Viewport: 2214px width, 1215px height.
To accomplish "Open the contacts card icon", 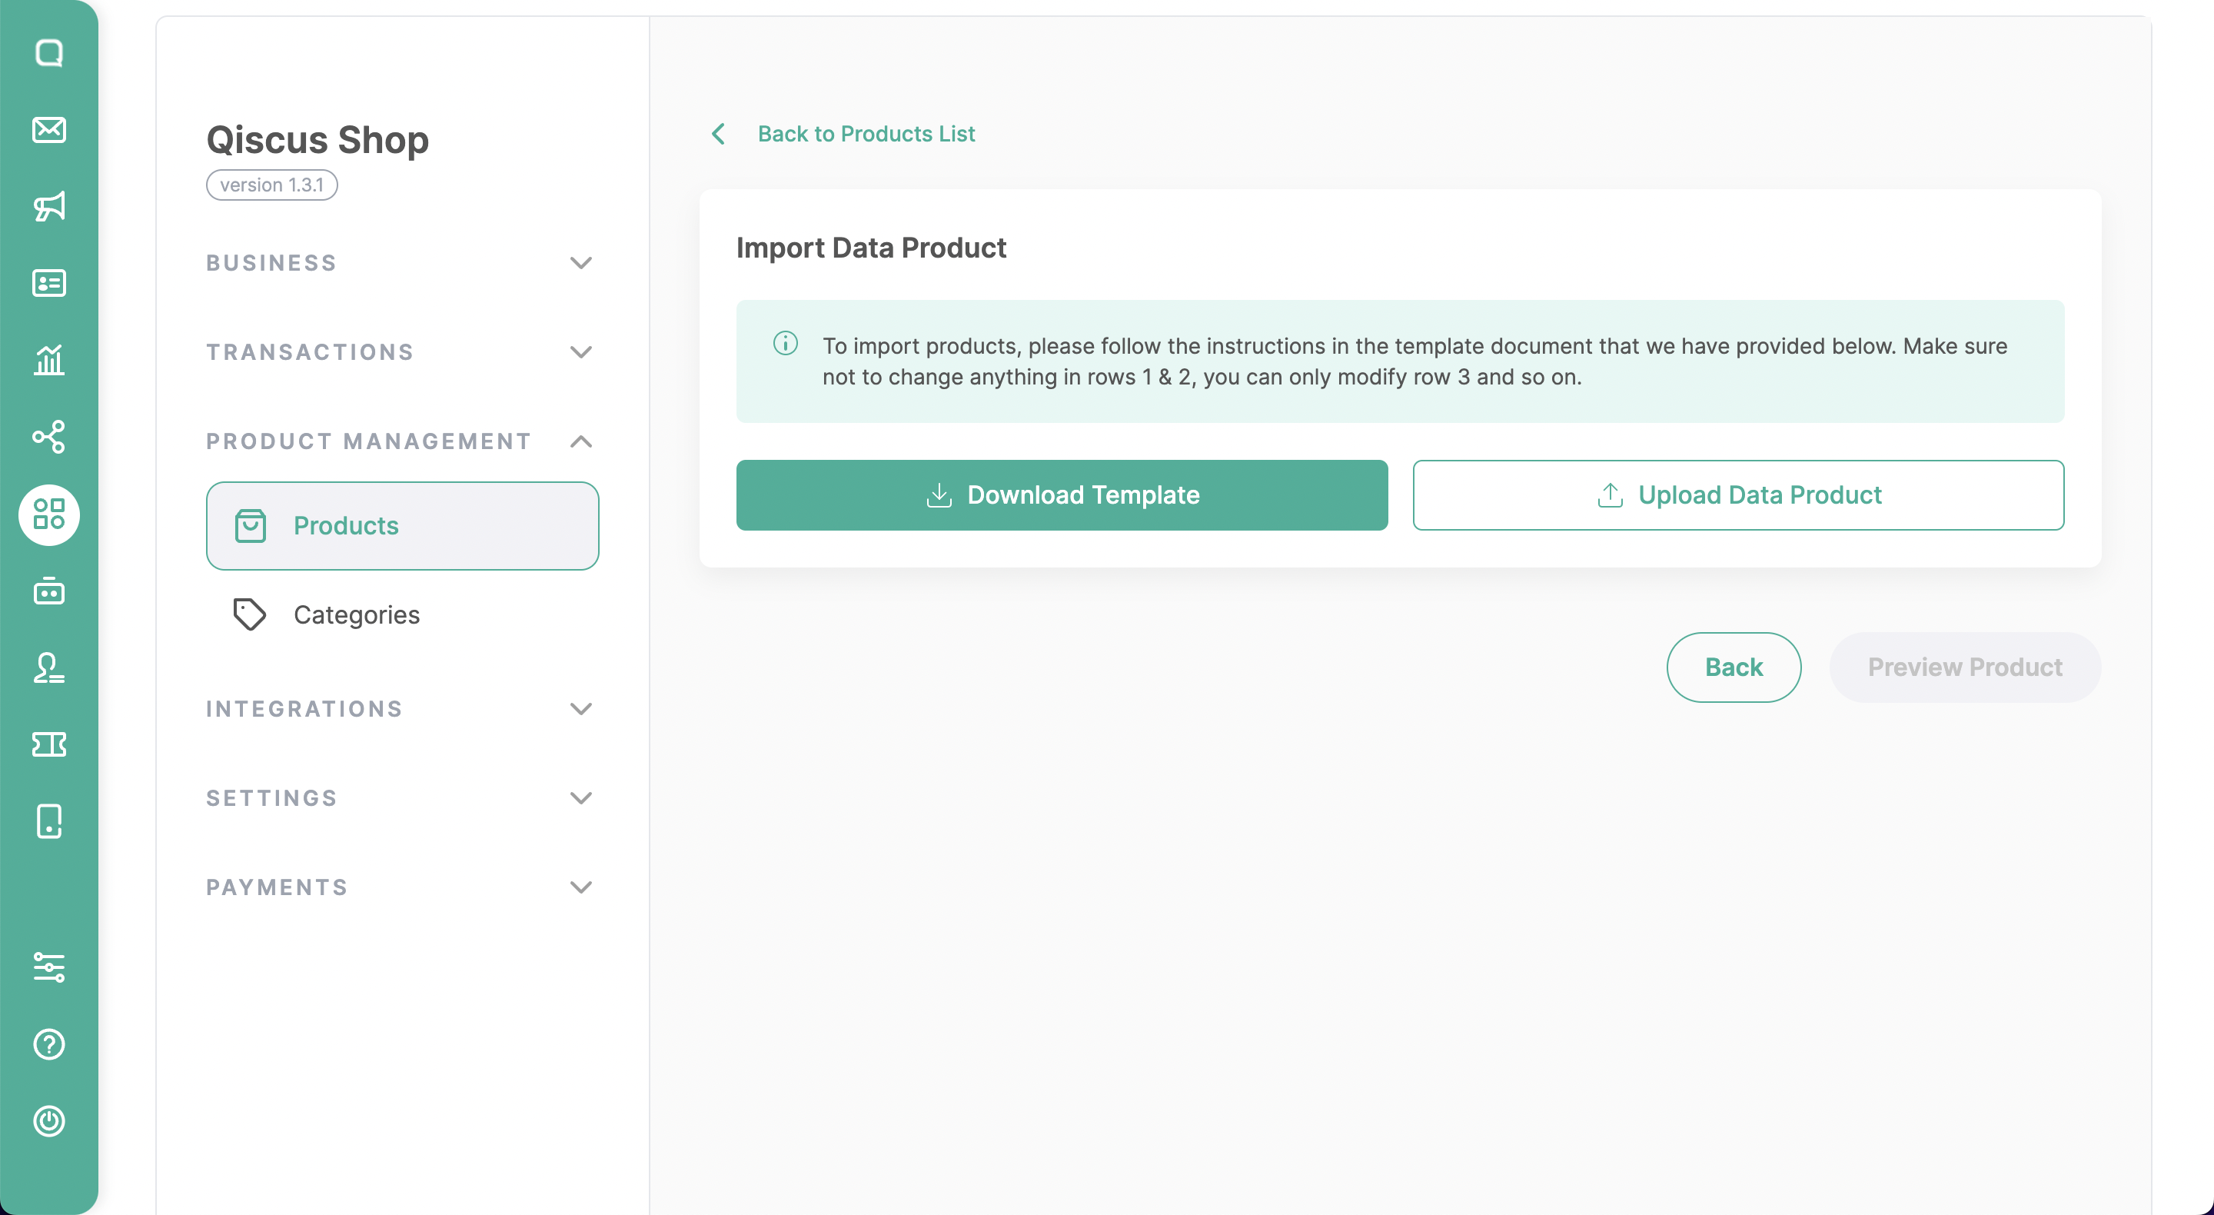I will coord(49,283).
